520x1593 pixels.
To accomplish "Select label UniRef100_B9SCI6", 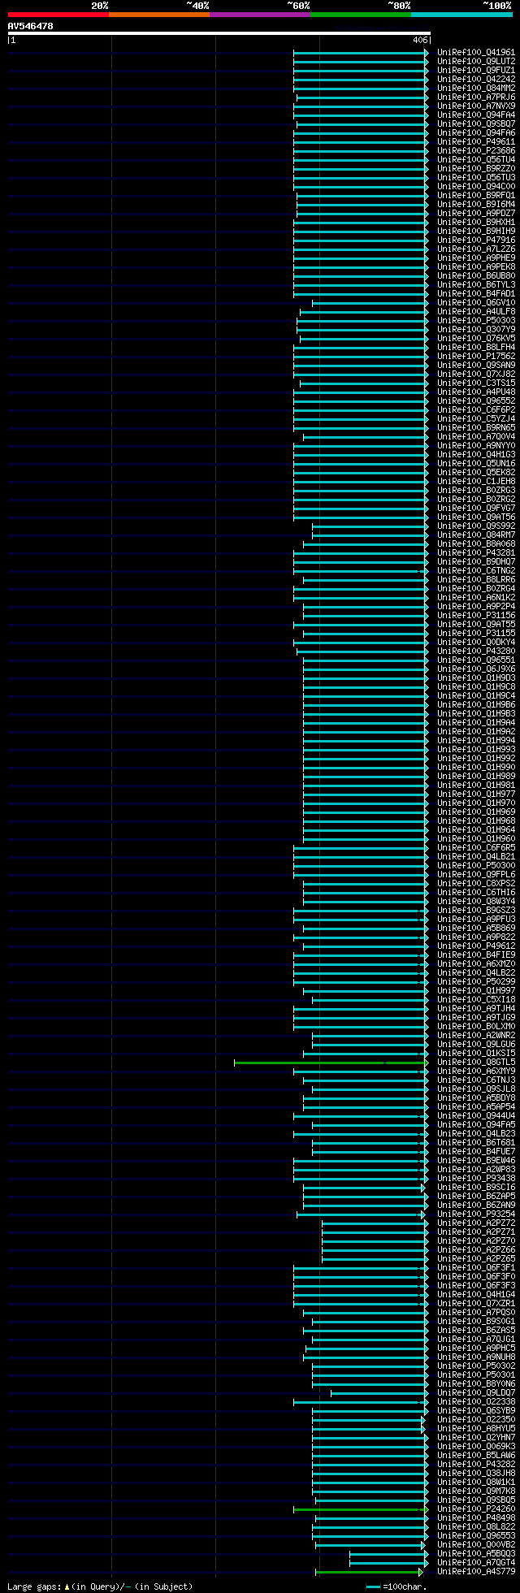I will pyautogui.click(x=476, y=1187).
